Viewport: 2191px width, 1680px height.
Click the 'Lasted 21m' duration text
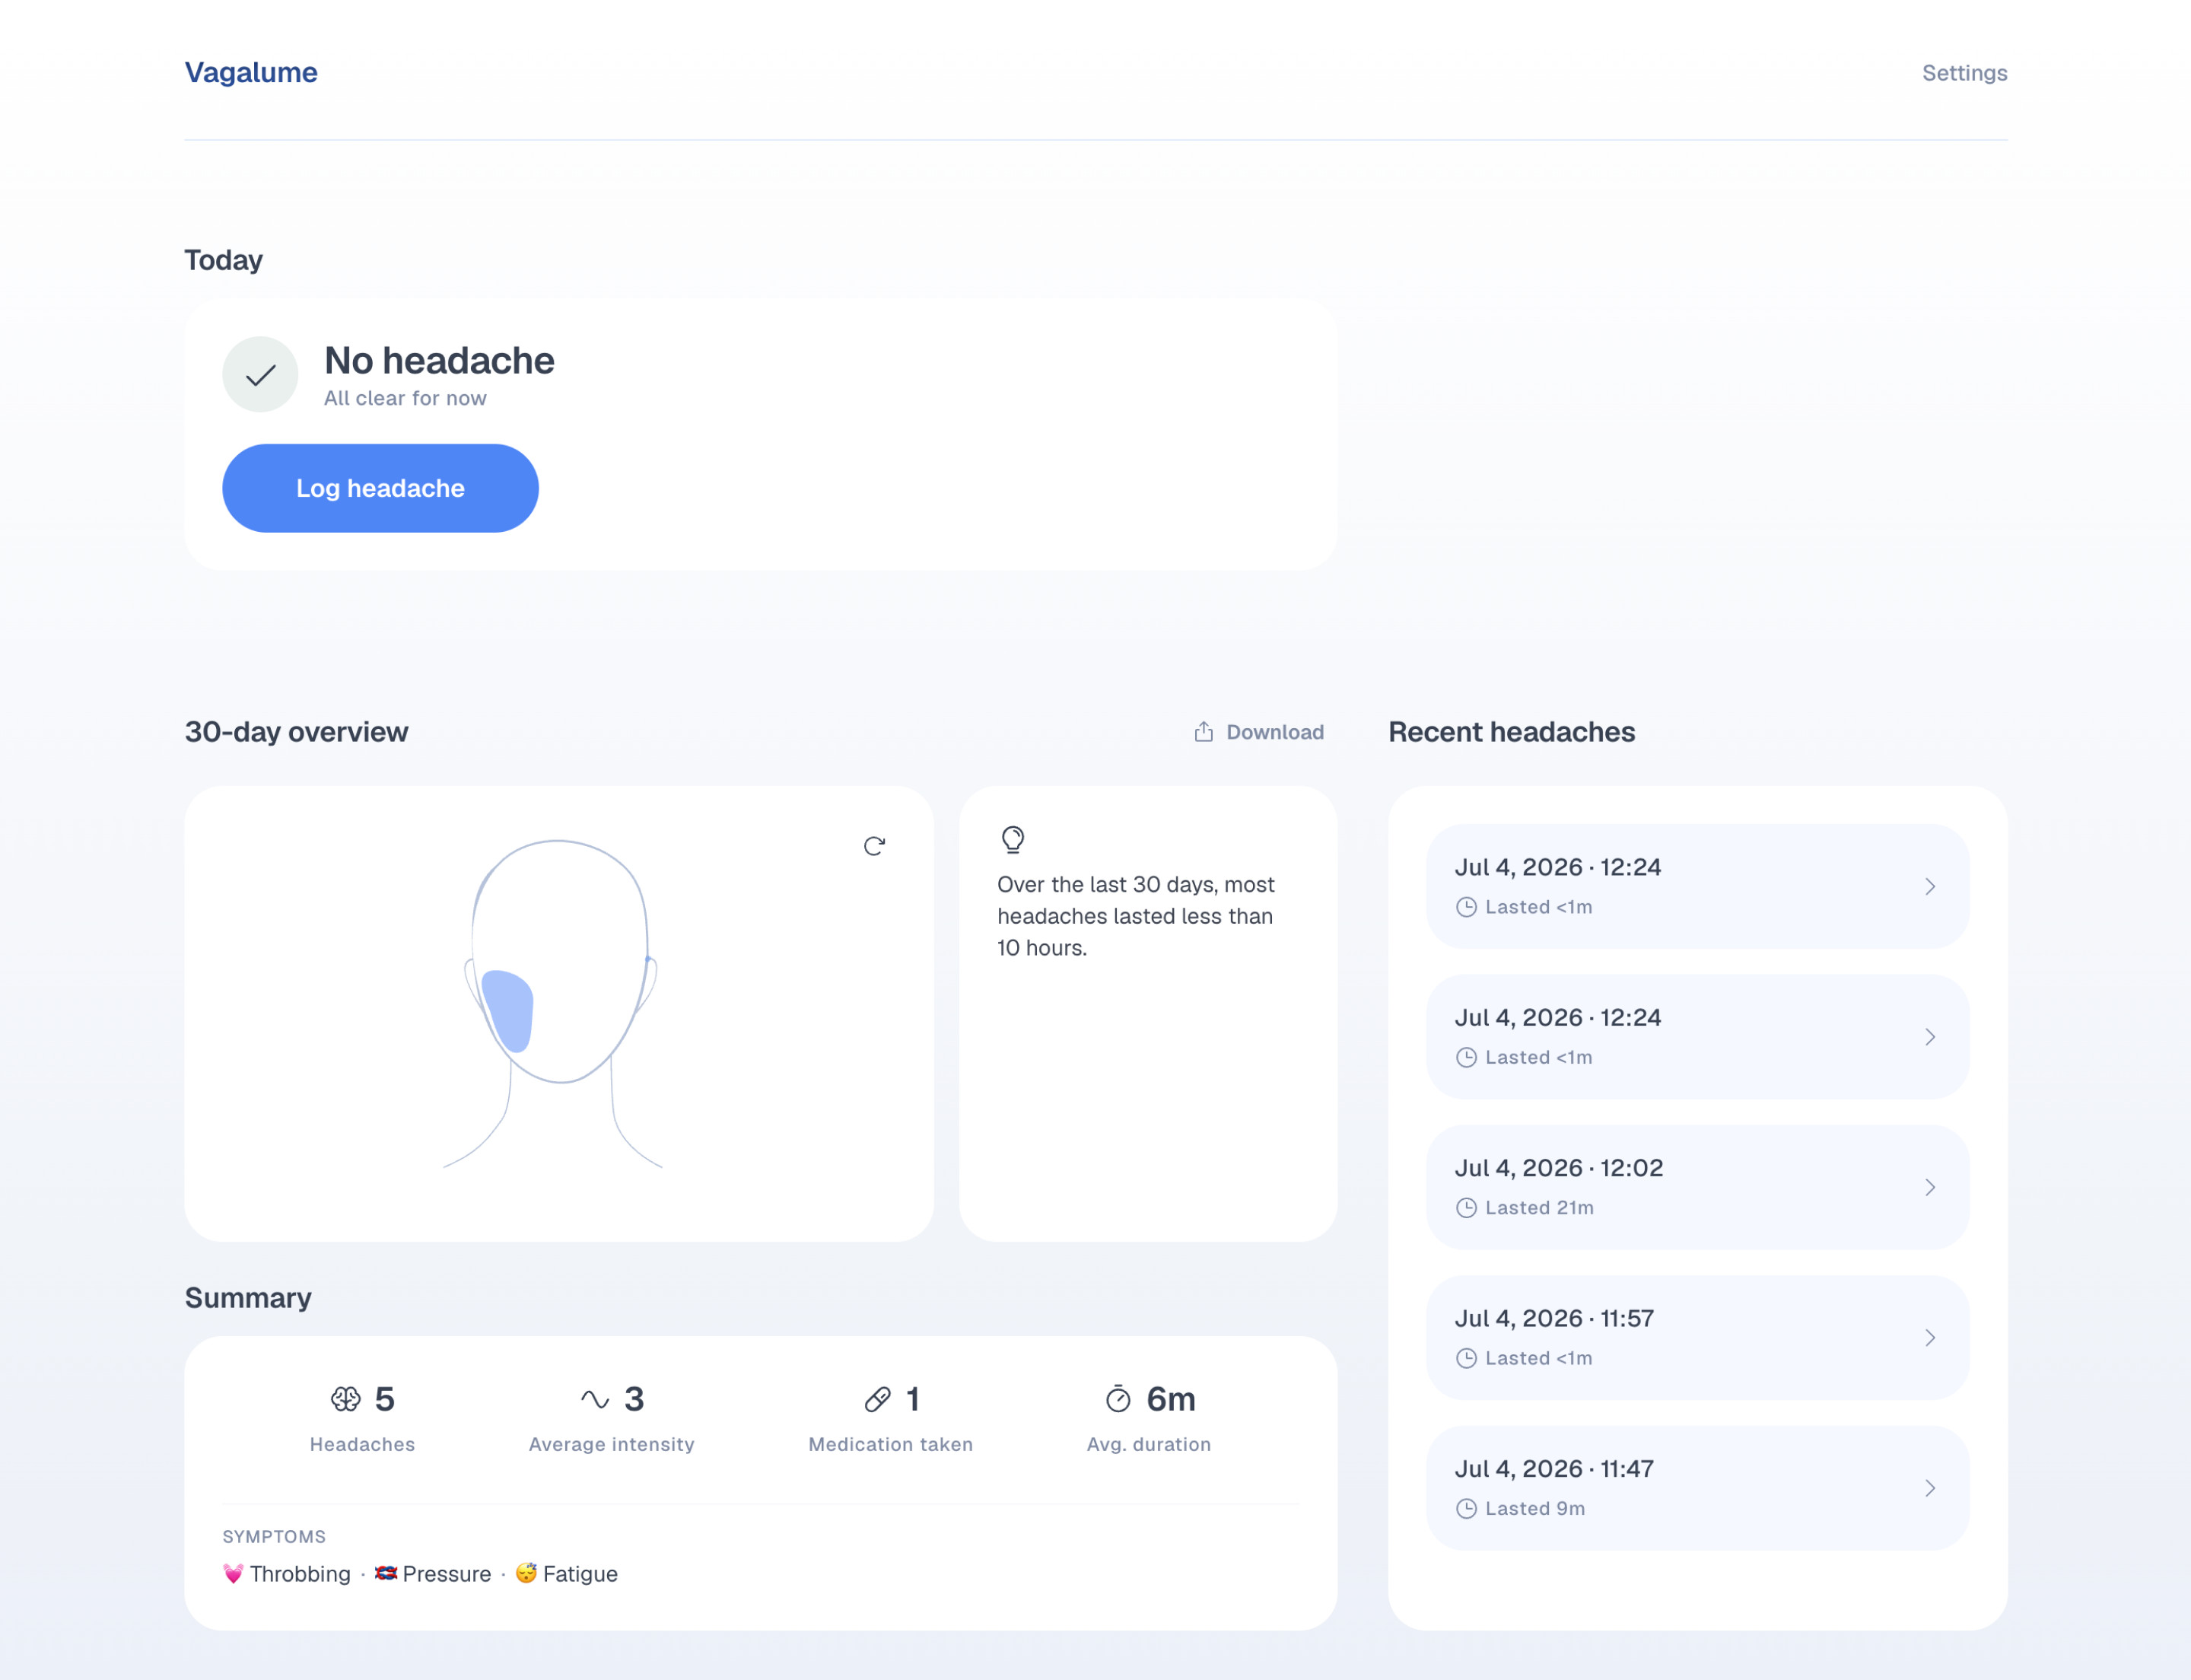click(1539, 1208)
